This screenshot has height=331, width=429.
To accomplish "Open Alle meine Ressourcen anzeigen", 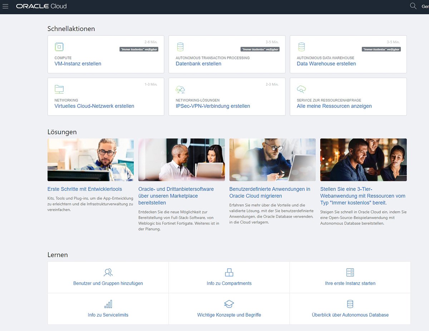I will coord(334,106).
